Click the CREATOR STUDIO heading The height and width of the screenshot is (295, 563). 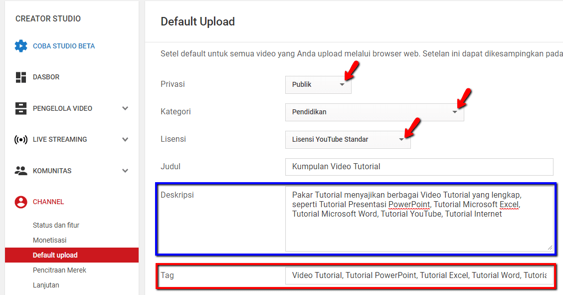(48, 18)
